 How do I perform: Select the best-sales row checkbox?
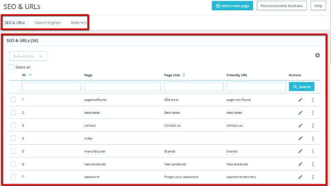pyautogui.click(x=13, y=112)
